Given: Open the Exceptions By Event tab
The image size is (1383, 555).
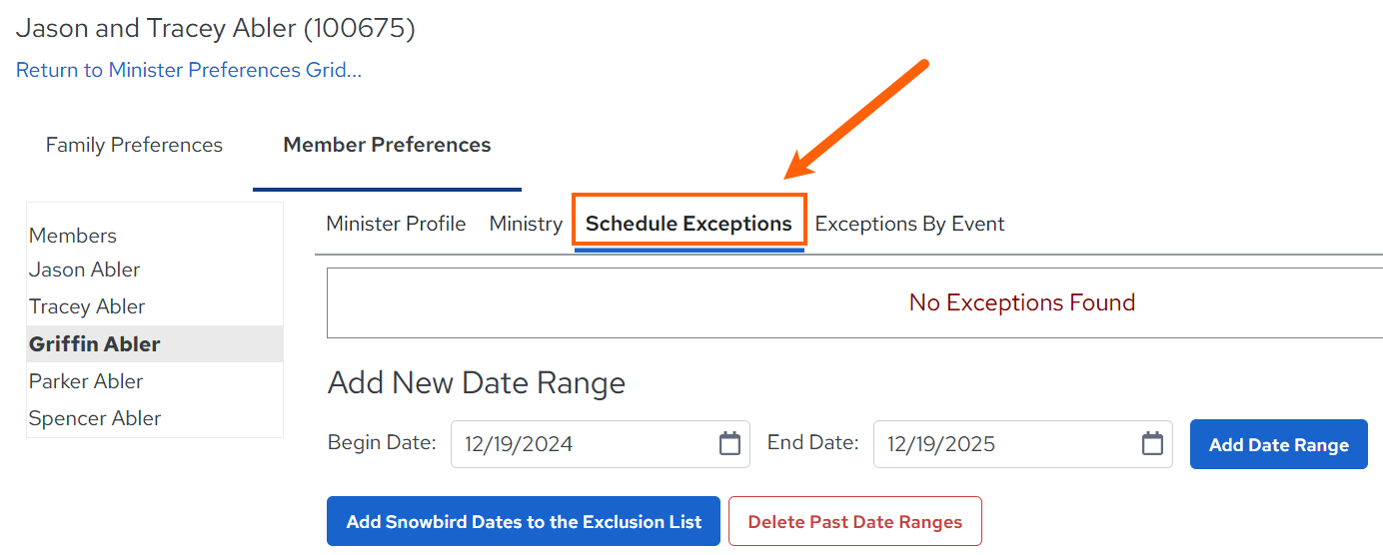Looking at the screenshot, I should click(909, 224).
